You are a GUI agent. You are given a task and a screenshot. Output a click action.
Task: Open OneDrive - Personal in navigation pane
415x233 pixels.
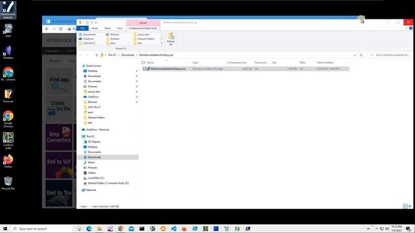(x=97, y=129)
